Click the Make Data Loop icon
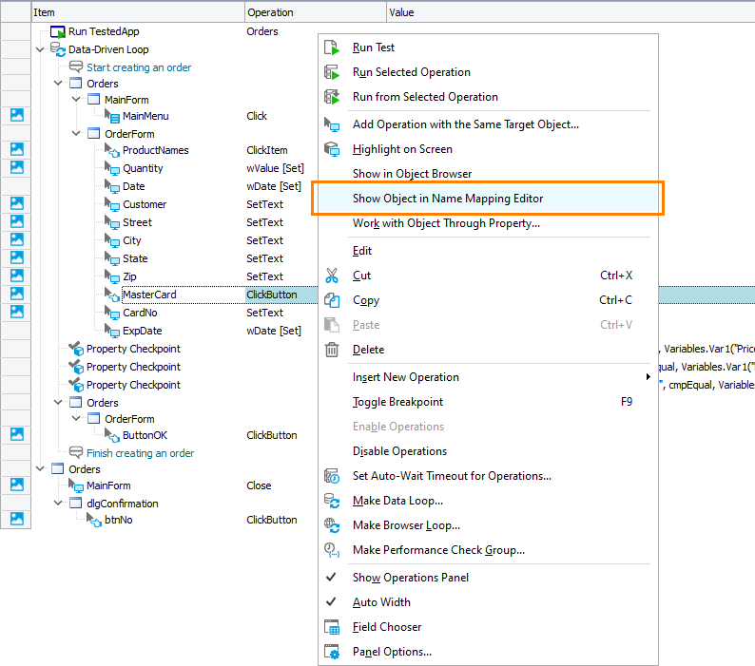Image resolution: width=755 pixels, height=666 pixels. point(332,501)
